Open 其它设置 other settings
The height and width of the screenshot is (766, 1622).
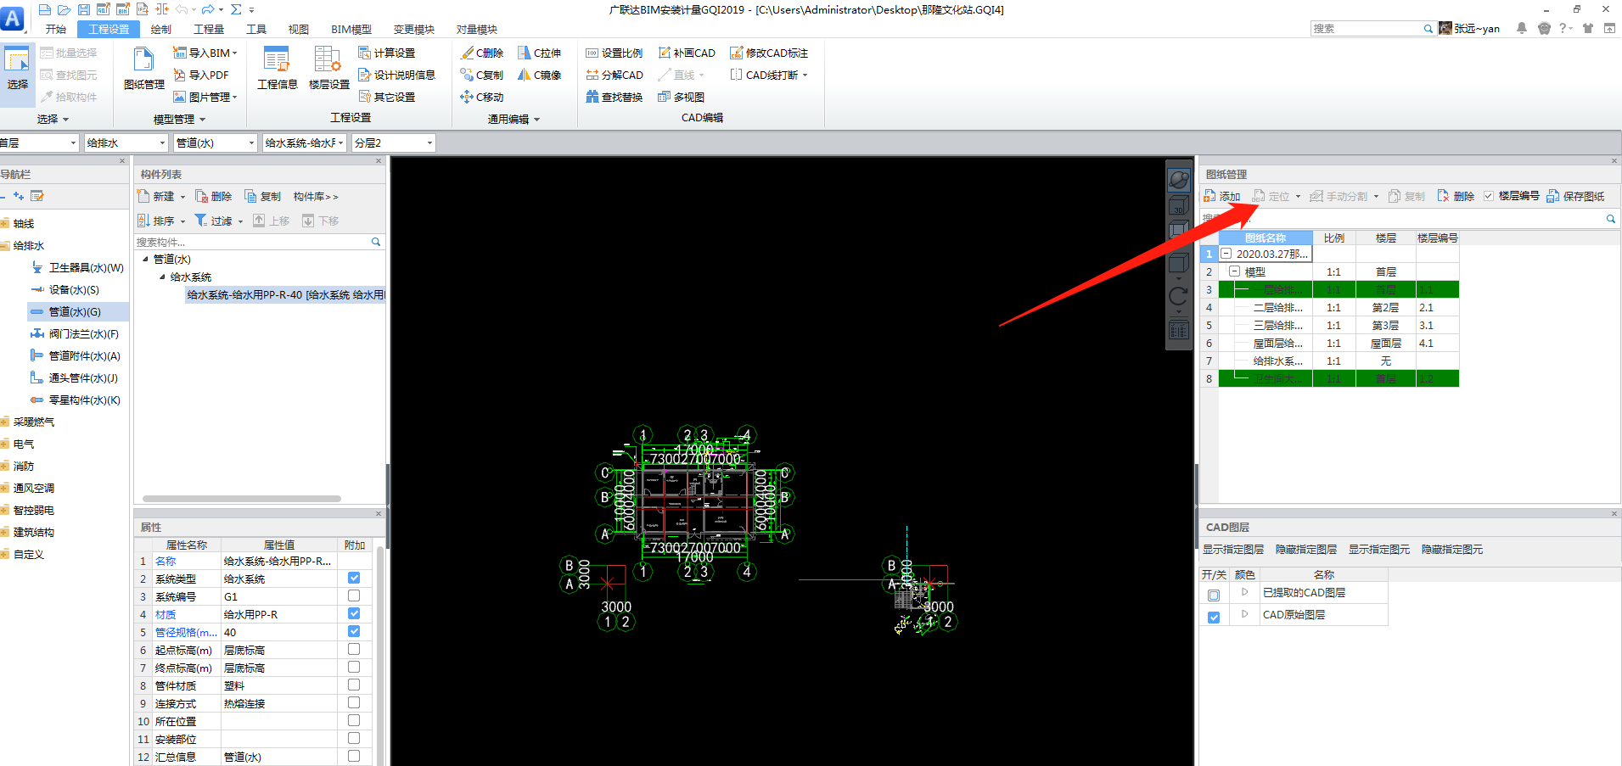click(387, 97)
